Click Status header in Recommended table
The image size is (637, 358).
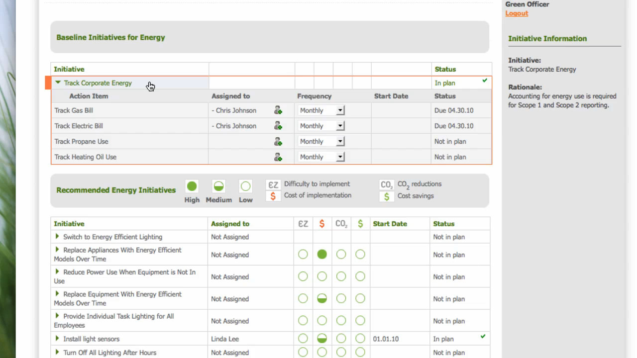444,224
